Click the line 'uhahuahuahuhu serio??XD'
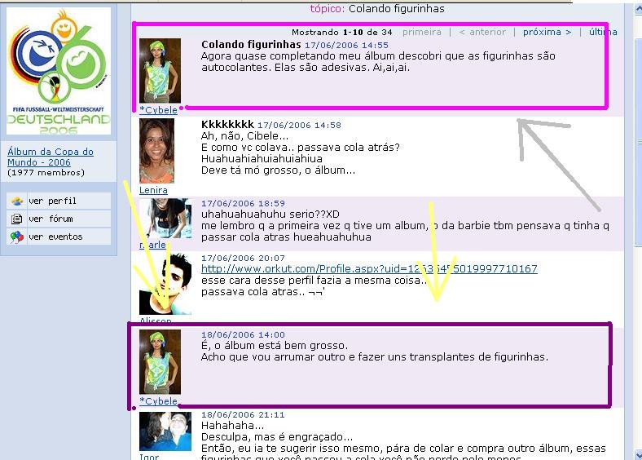Viewport: 642px width, 460px height. pos(270,214)
